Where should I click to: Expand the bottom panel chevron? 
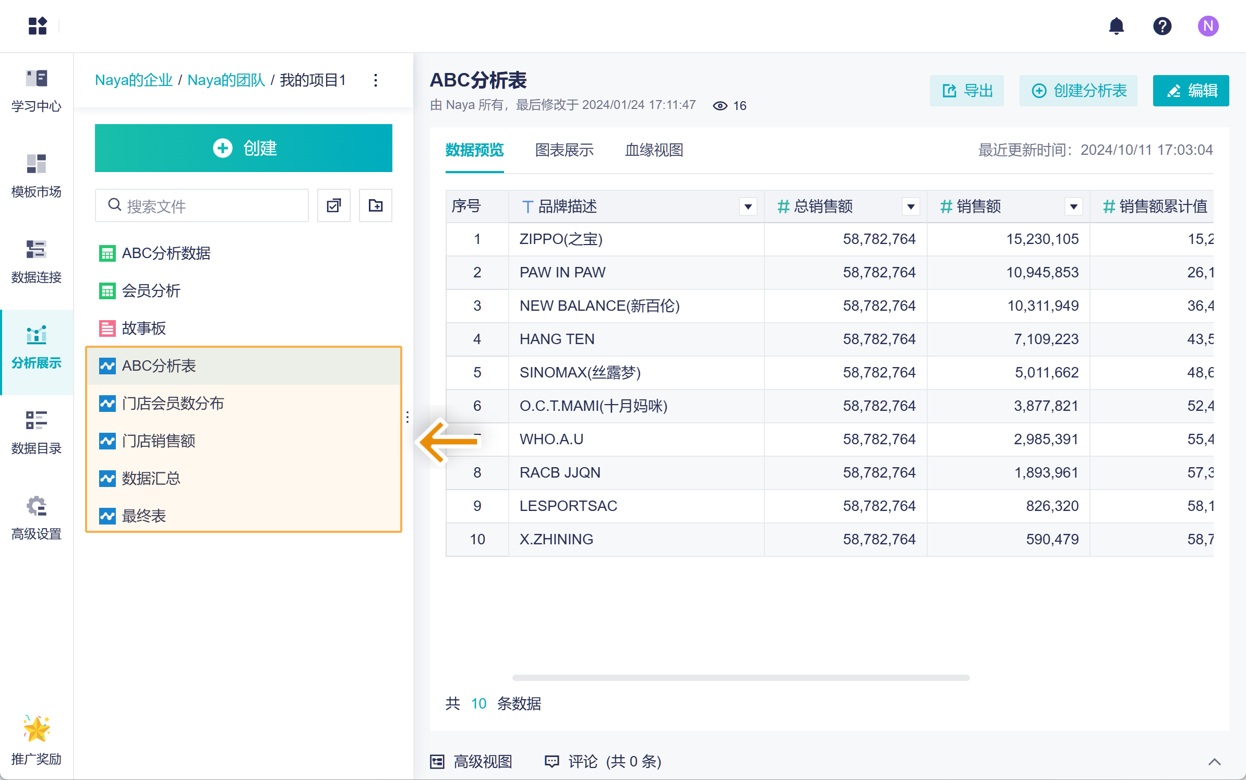click(x=1214, y=762)
